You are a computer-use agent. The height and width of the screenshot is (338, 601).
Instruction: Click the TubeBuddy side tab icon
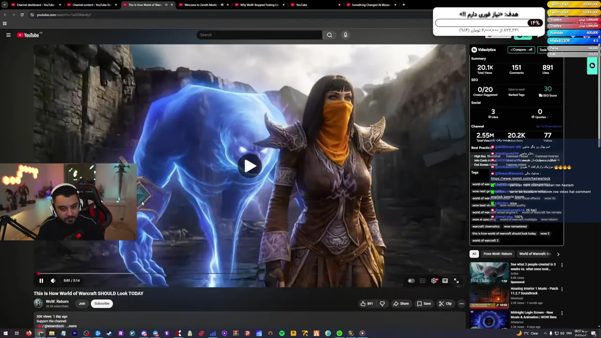coord(592,66)
